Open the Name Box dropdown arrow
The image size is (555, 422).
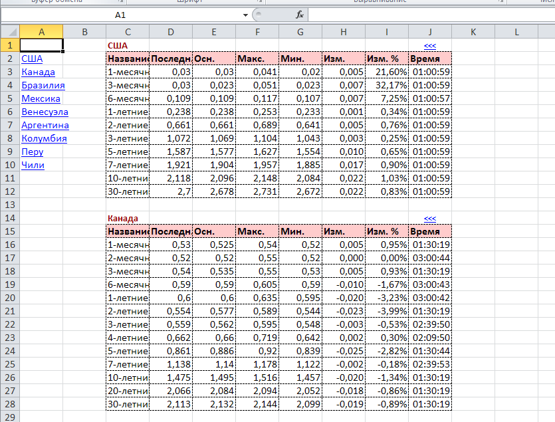245,15
